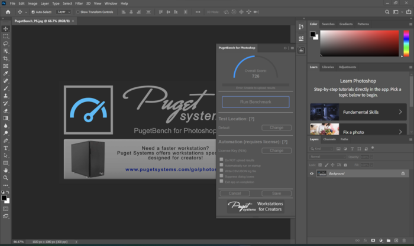Select the Eyedropper tool
Image resolution: width=414 pixels, height=246 pixels.
5,74
